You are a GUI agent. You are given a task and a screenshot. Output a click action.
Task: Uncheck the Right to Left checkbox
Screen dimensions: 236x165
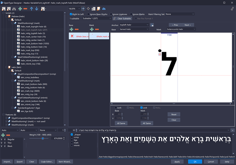(71, 14)
